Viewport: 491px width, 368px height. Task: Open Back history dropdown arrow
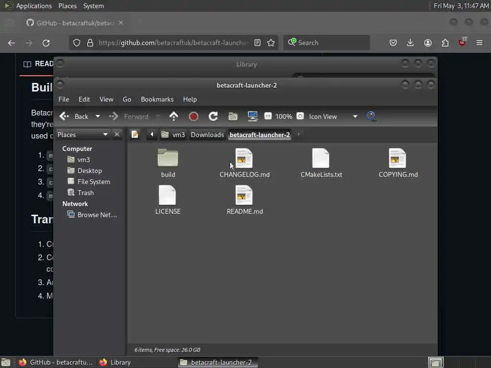click(x=98, y=116)
